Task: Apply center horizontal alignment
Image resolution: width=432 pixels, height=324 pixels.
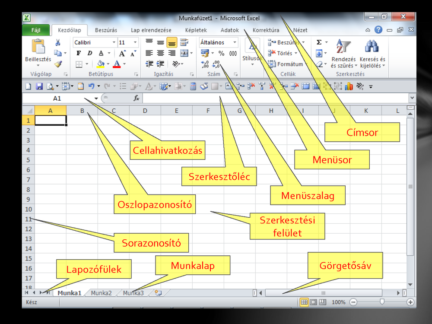Action: tap(160, 53)
